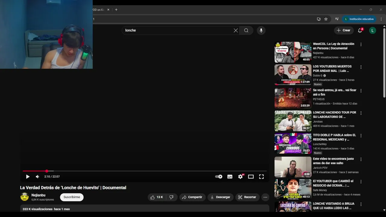Click the Safe Money channel name
The image size is (386, 217).
320,190
